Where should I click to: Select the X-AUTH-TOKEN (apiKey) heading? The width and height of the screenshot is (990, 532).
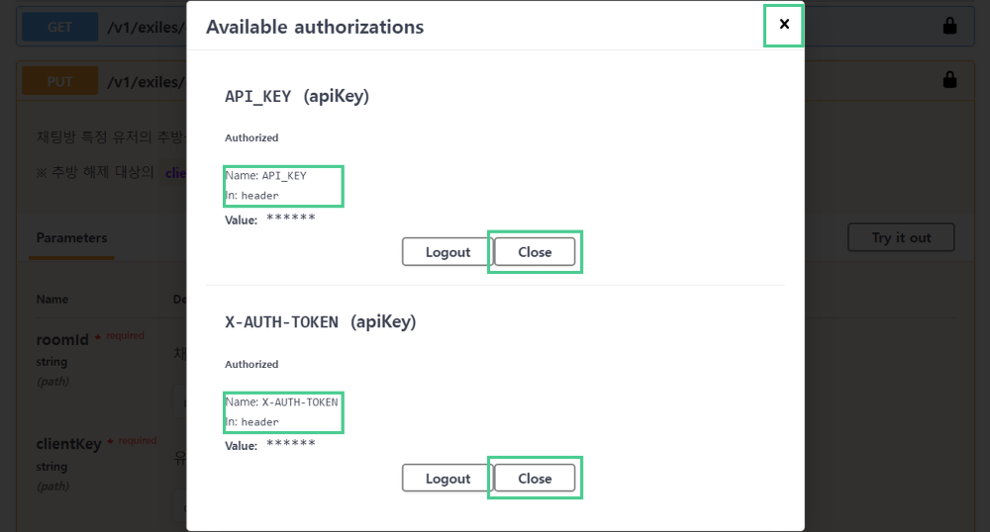click(x=321, y=322)
